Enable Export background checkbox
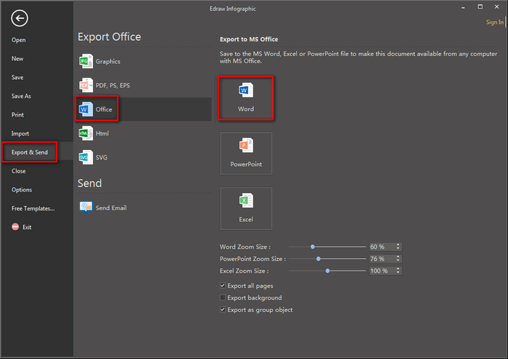508x359 pixels. [223, 298]
